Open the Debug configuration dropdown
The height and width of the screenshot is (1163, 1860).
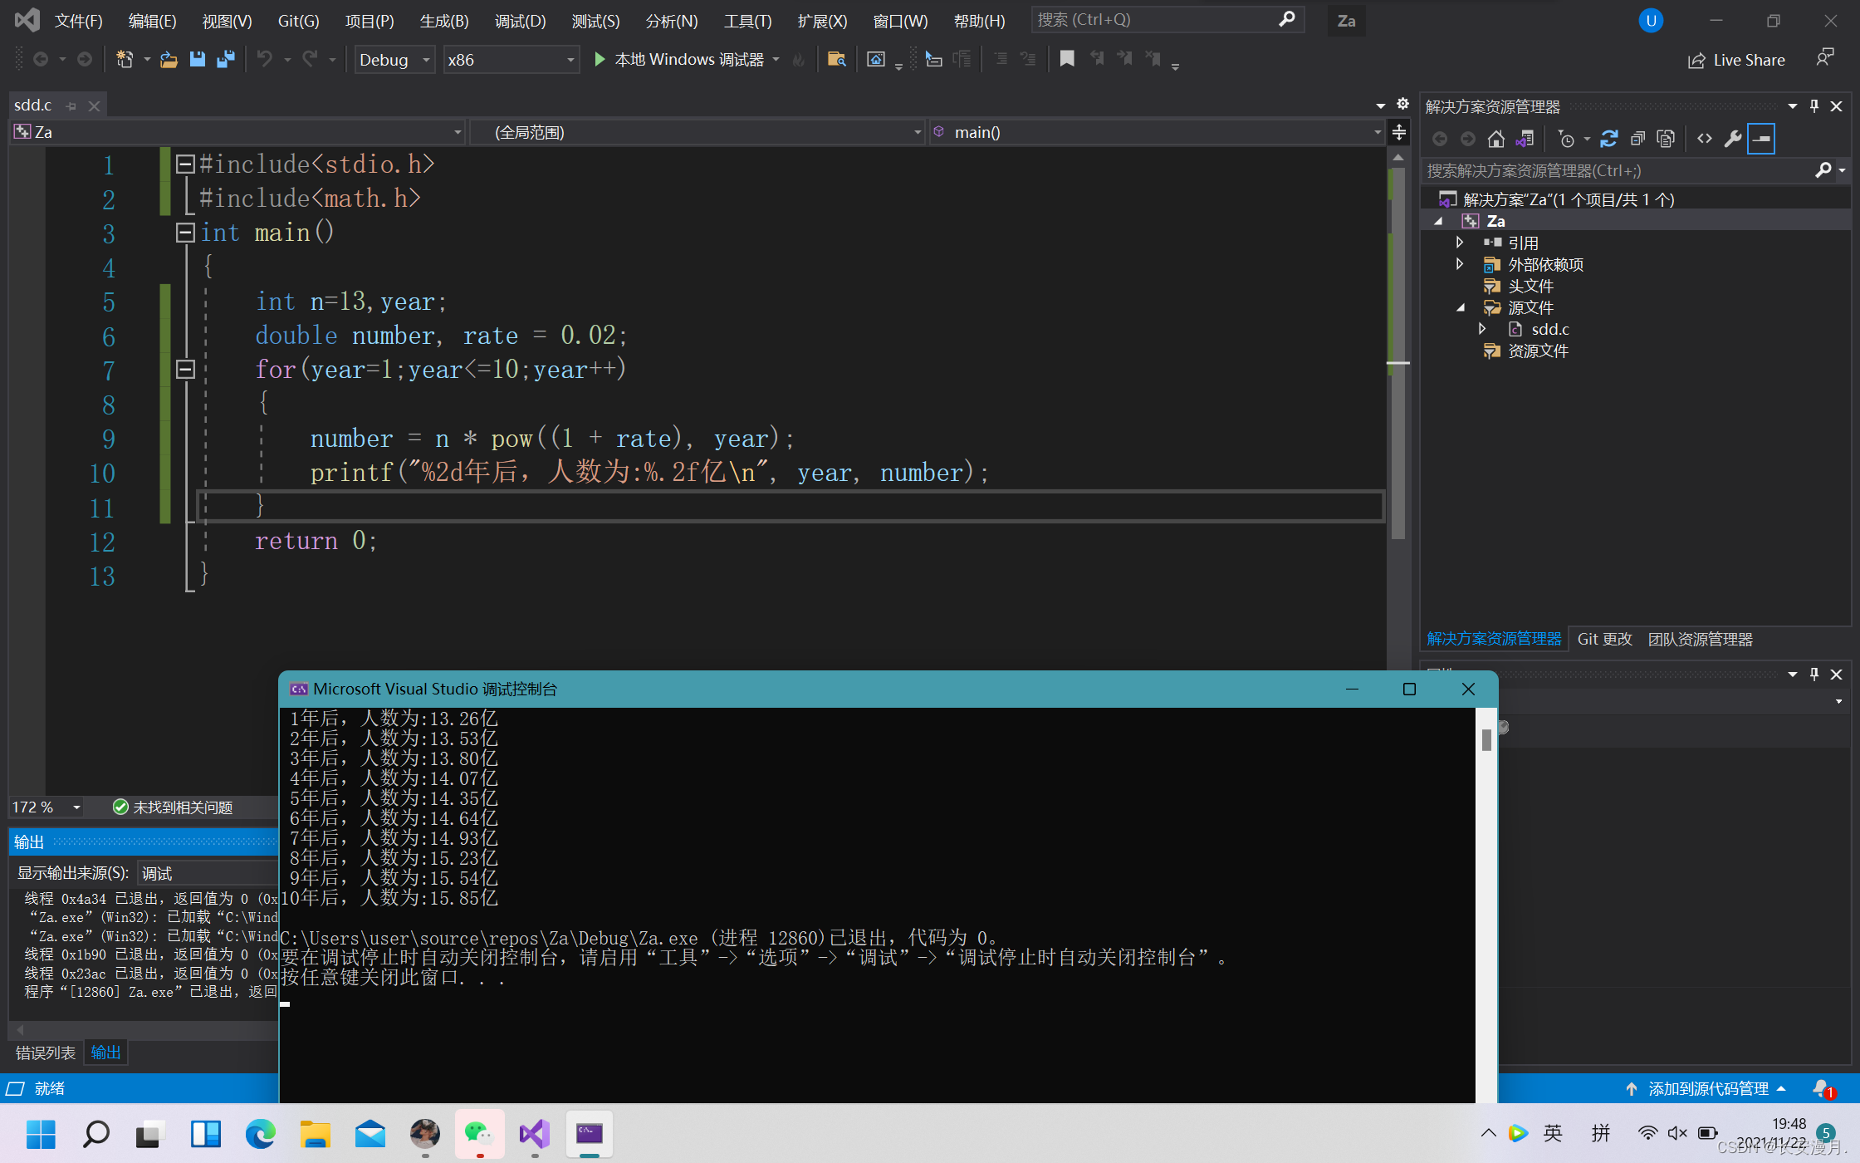394,60
